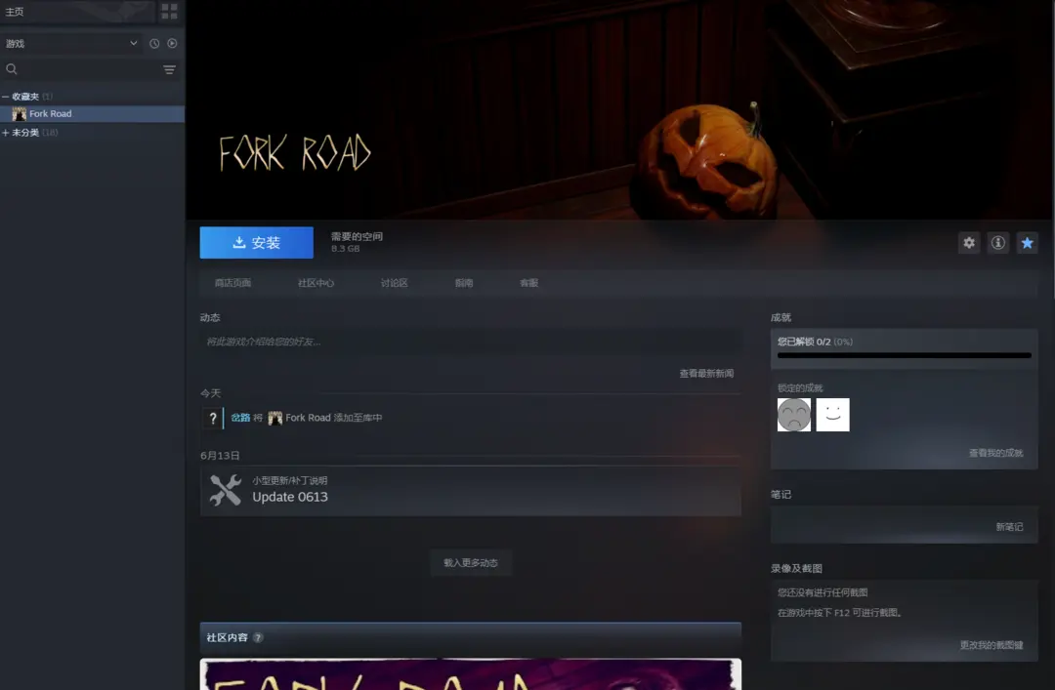This screenshot has height=690, width=1055.
Task: Click the help icon beside 社区内容
Action: 258,637
